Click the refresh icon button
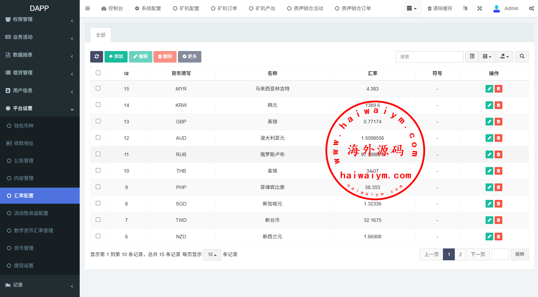 96,57
